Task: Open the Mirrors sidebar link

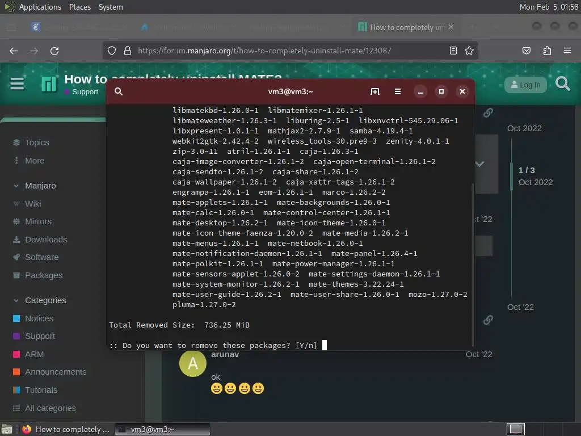Action: point(38,221)
